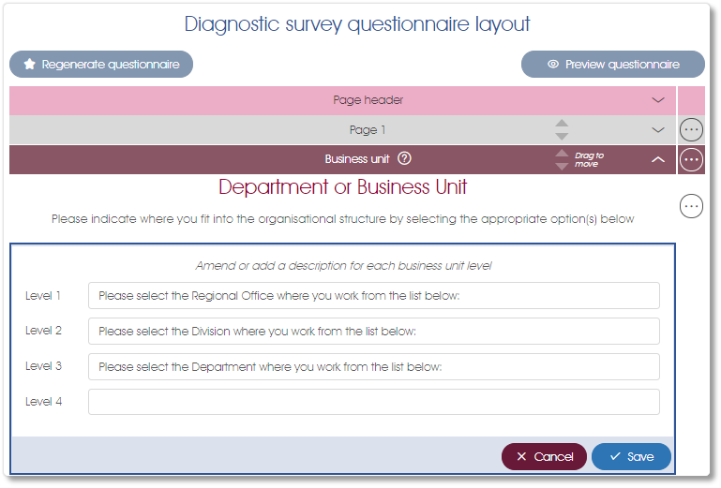Screen dimensions: 721x488
Task: Click the Level 2 Division description field
Action: [374, 332]
